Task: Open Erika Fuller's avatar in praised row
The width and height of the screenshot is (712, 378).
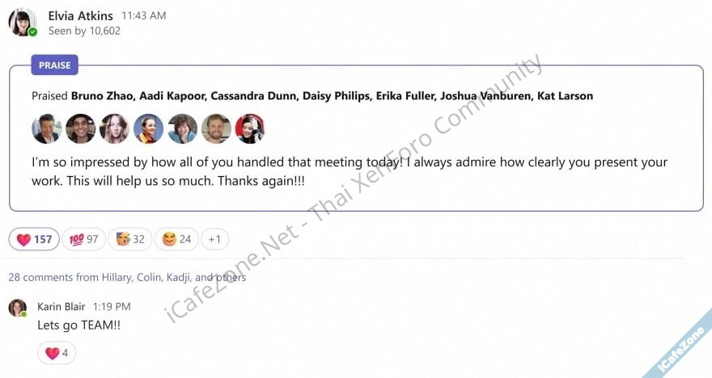Action: tap(183, 128)
